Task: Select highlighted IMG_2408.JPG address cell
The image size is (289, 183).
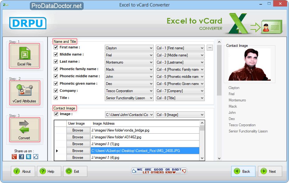Action: (145, 151)
